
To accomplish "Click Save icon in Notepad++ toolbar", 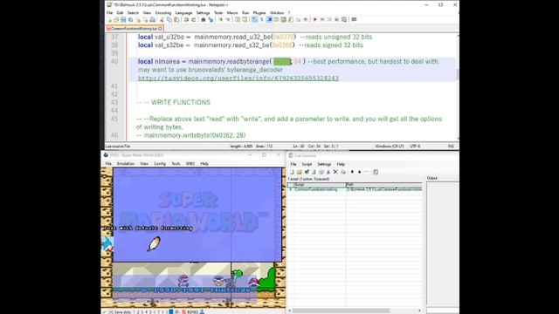I will click(x=123, y=19).
